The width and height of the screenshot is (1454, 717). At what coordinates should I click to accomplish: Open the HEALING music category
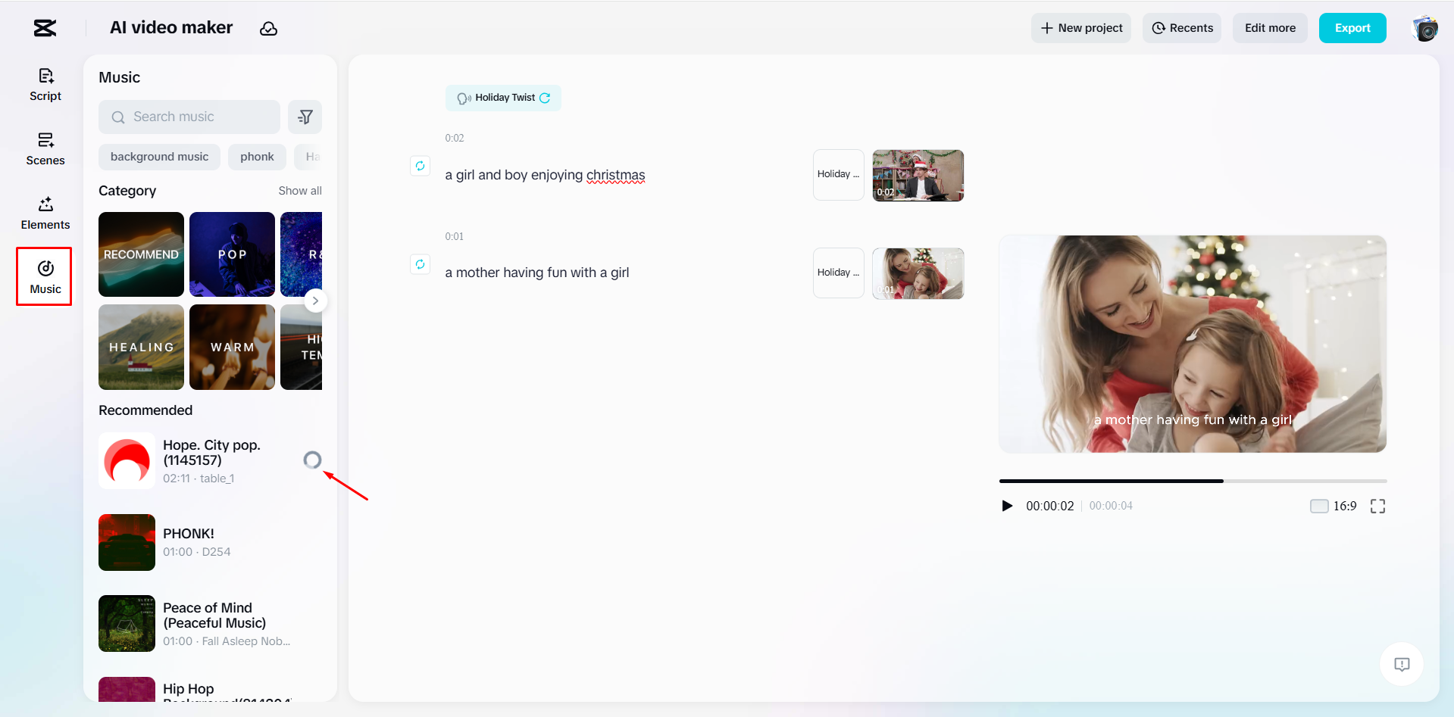click(x=141, y=347)
